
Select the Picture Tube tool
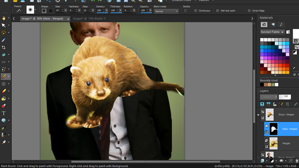(4, 106)
